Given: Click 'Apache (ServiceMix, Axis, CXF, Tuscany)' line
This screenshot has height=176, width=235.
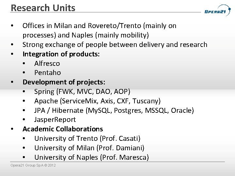Looking at the screenshot, I should (x=97, y=101).
